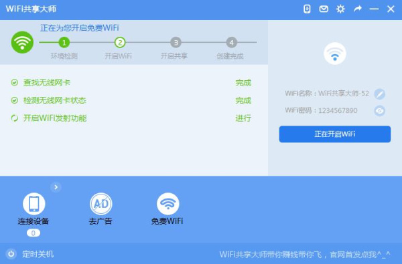
Task: Click the white WiFi signal icon
Action: click(335, 53)
